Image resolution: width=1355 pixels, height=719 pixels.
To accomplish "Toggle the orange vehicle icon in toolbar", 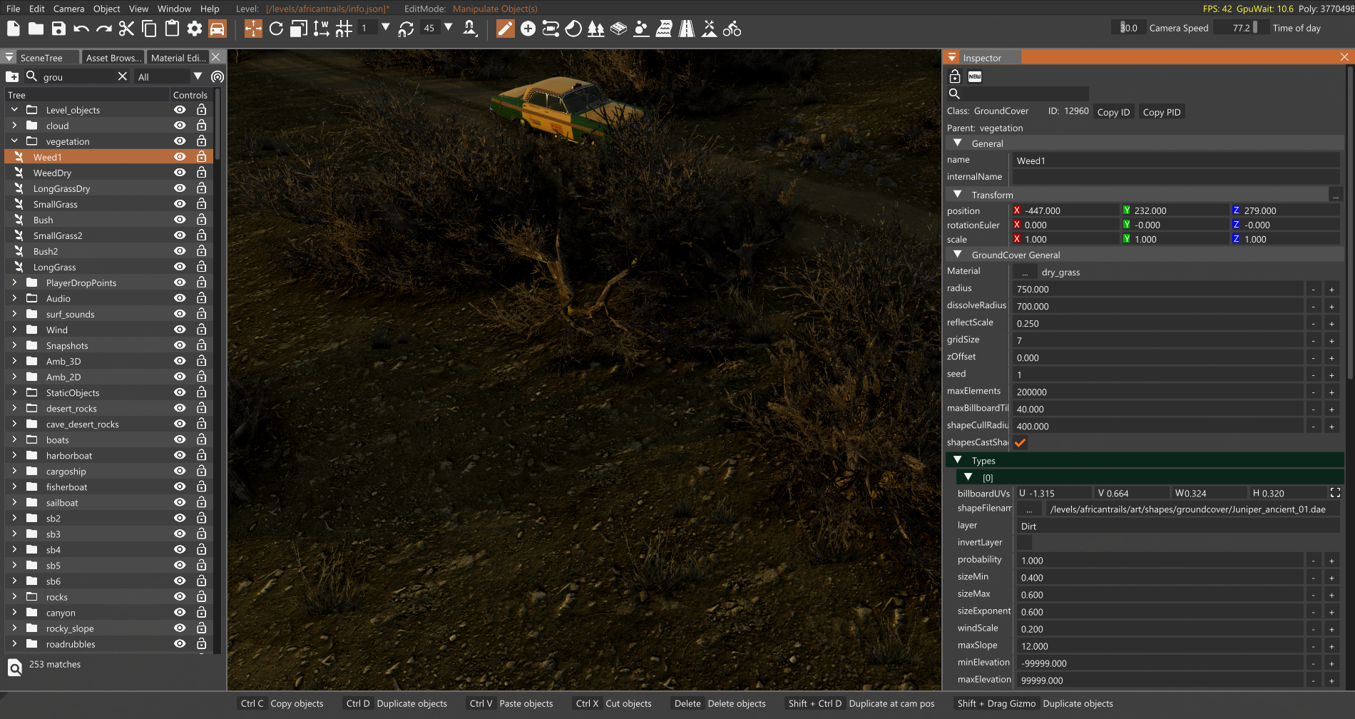I will pyautogui.click(x=218, y=29).
